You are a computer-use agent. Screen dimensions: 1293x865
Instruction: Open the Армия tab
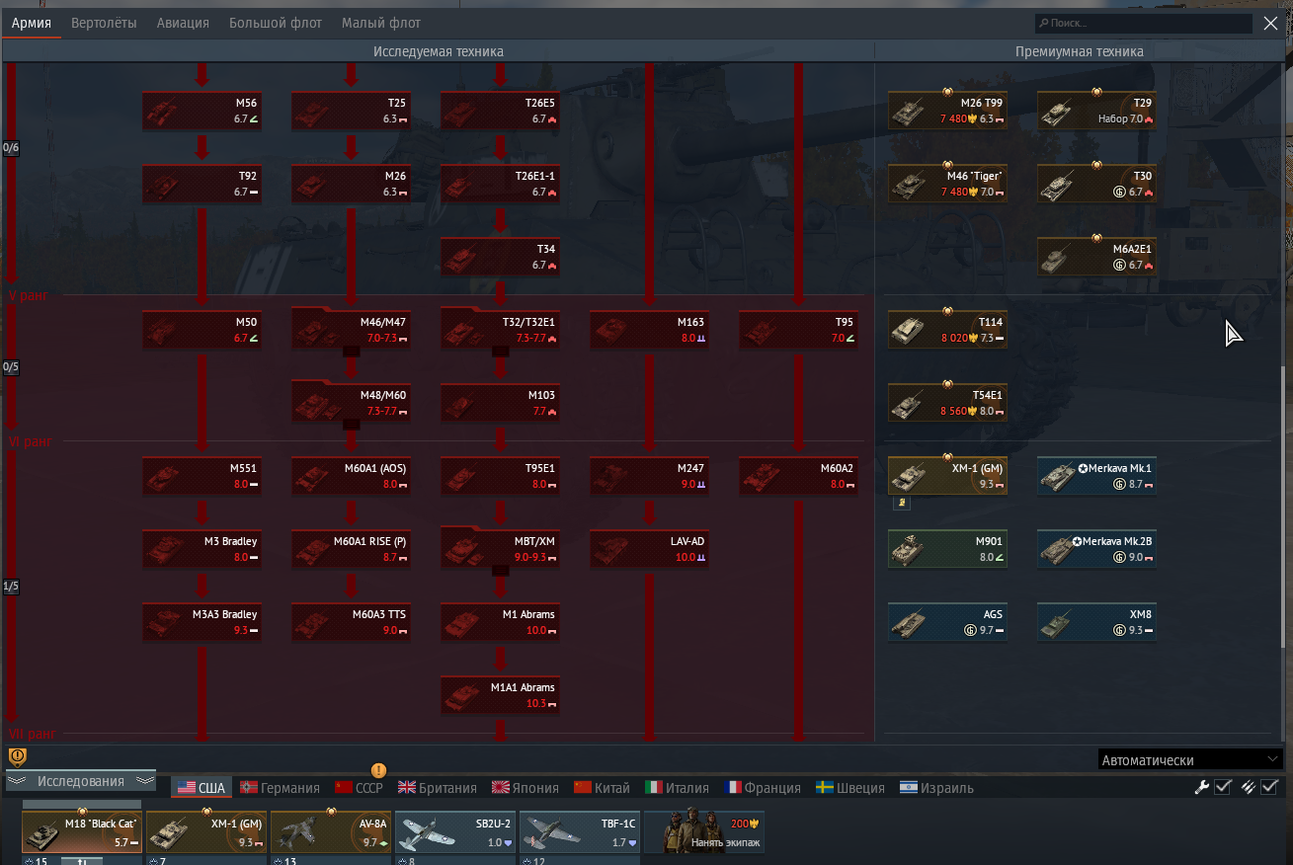coord(32,23)
